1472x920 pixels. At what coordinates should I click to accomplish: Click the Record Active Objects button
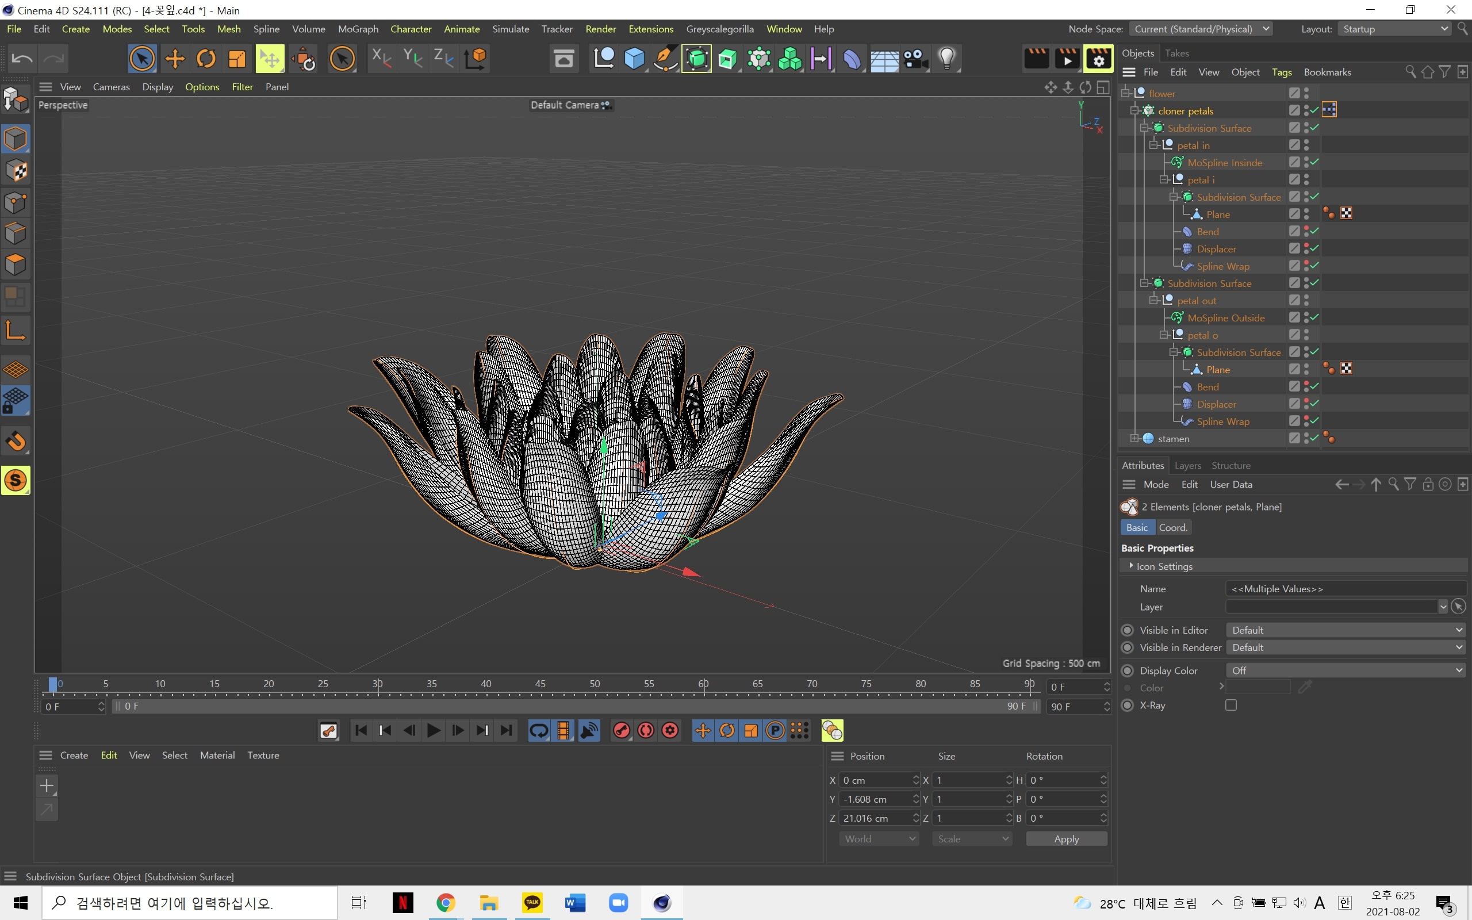[621, 730]
